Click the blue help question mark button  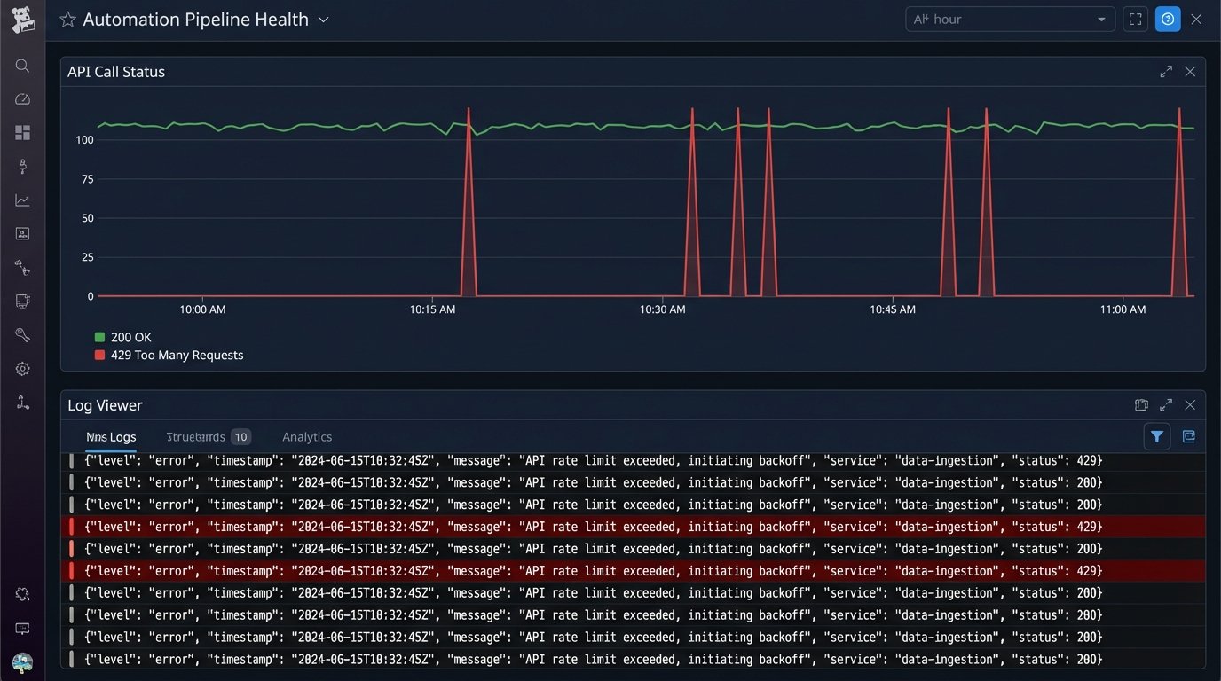tap(1168, 20)
